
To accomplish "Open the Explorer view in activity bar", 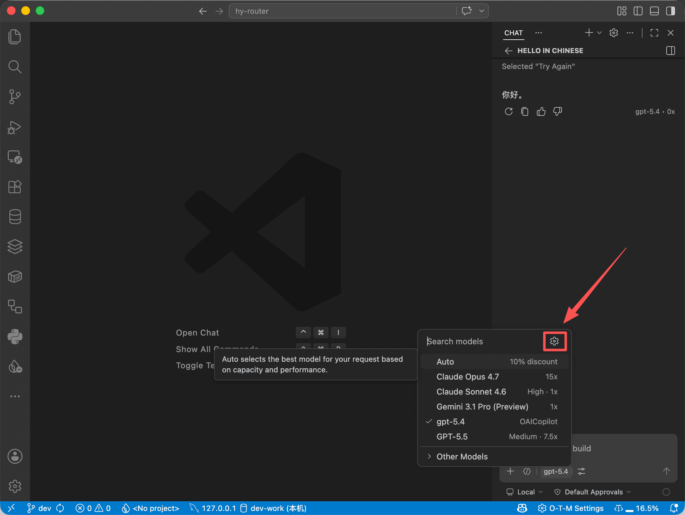I will [x=15, y=37].
